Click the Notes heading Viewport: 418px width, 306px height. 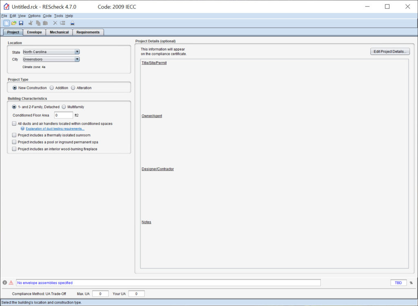147,222
